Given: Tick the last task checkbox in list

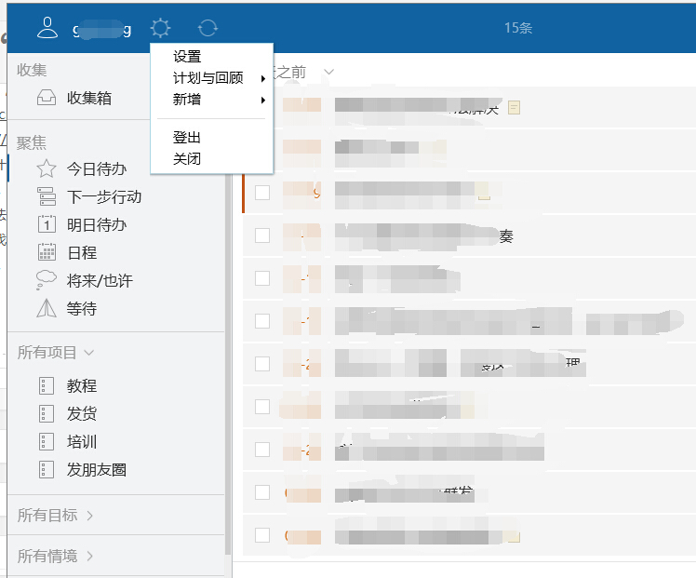Looking at the screenshot, I should click(262, 535).
